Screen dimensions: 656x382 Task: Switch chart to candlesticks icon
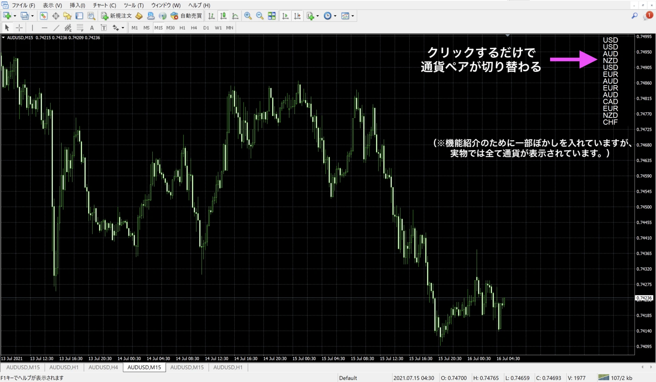coord(223,16)
